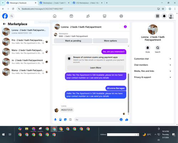Image resolution: width=178 pixels, height=143 pixels.
Task: Open Task View on the taskbar
Action: (x=10, y=134)
